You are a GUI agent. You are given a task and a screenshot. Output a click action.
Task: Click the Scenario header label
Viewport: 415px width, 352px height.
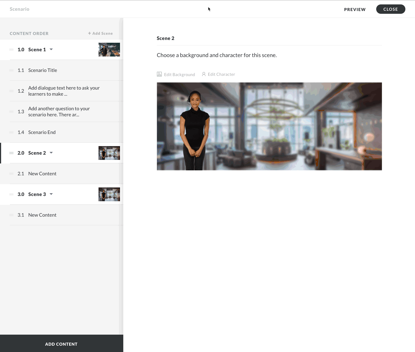click(x=20, y=9)
